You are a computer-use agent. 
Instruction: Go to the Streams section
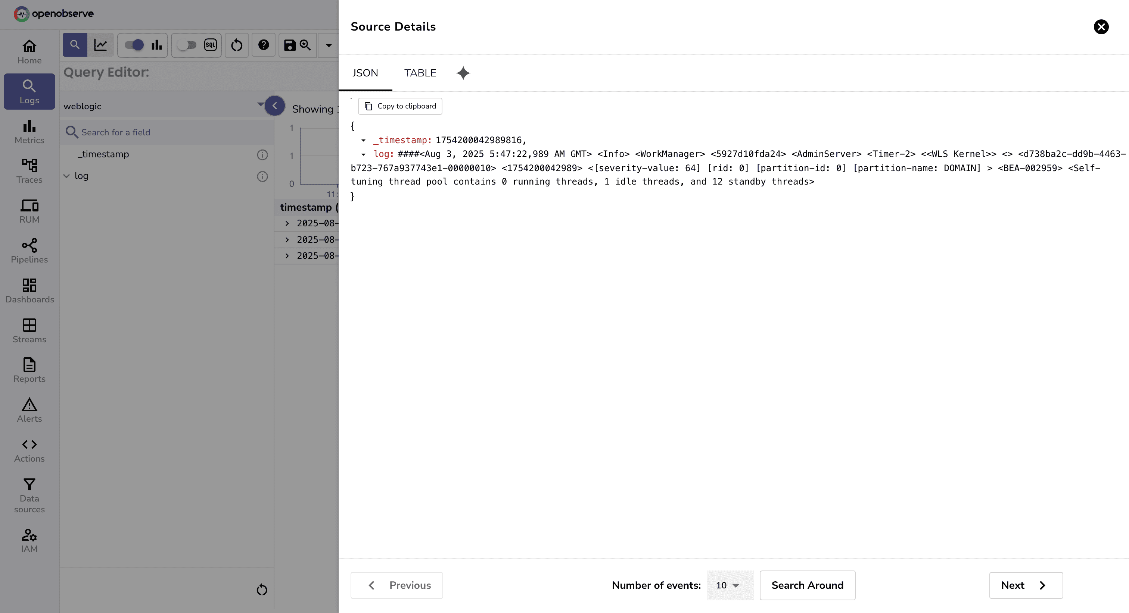(29, 331)
